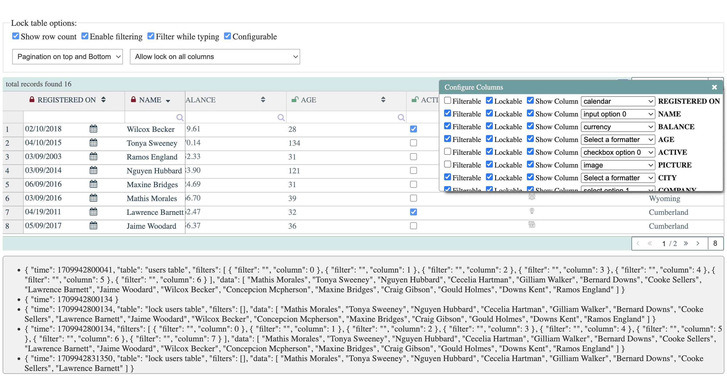Enable Filter while typing option
Screen dimensions: 727x376
[151, 36]
